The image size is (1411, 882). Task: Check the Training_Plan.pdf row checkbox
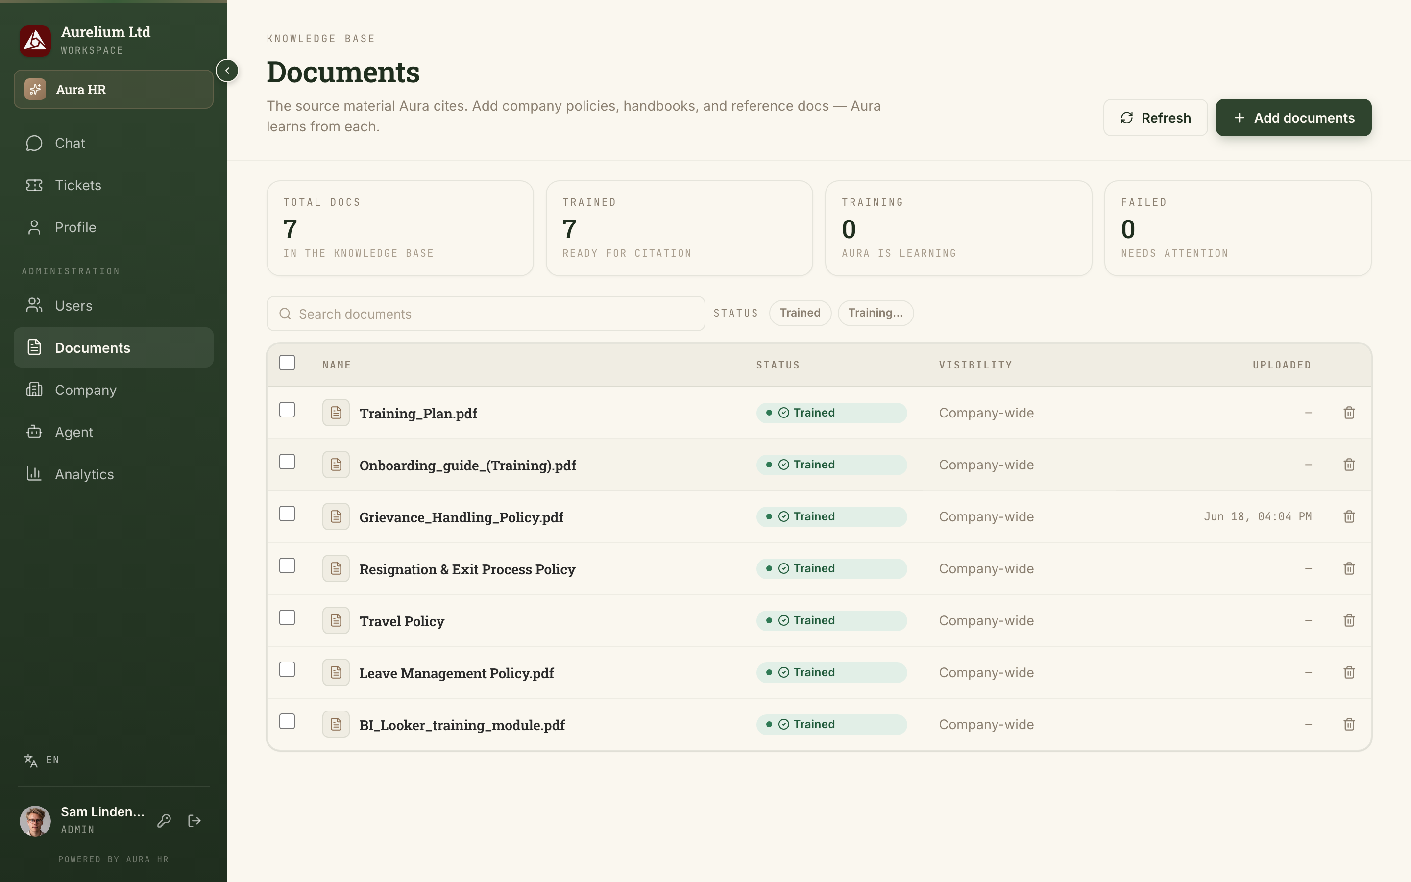click(287, 410)
